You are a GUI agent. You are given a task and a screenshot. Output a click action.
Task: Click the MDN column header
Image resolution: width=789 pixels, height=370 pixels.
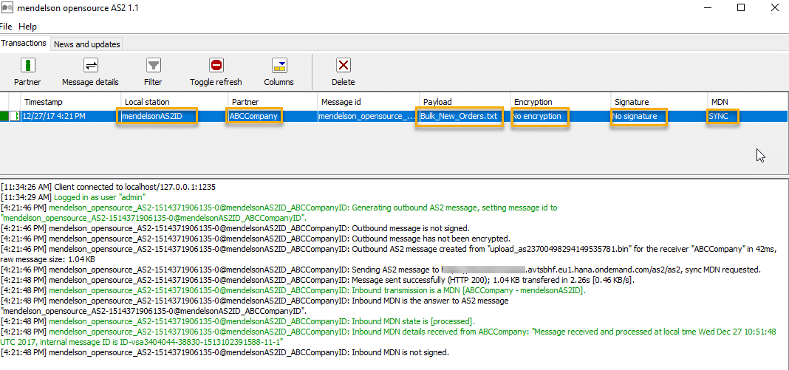(x=718, y=102)
